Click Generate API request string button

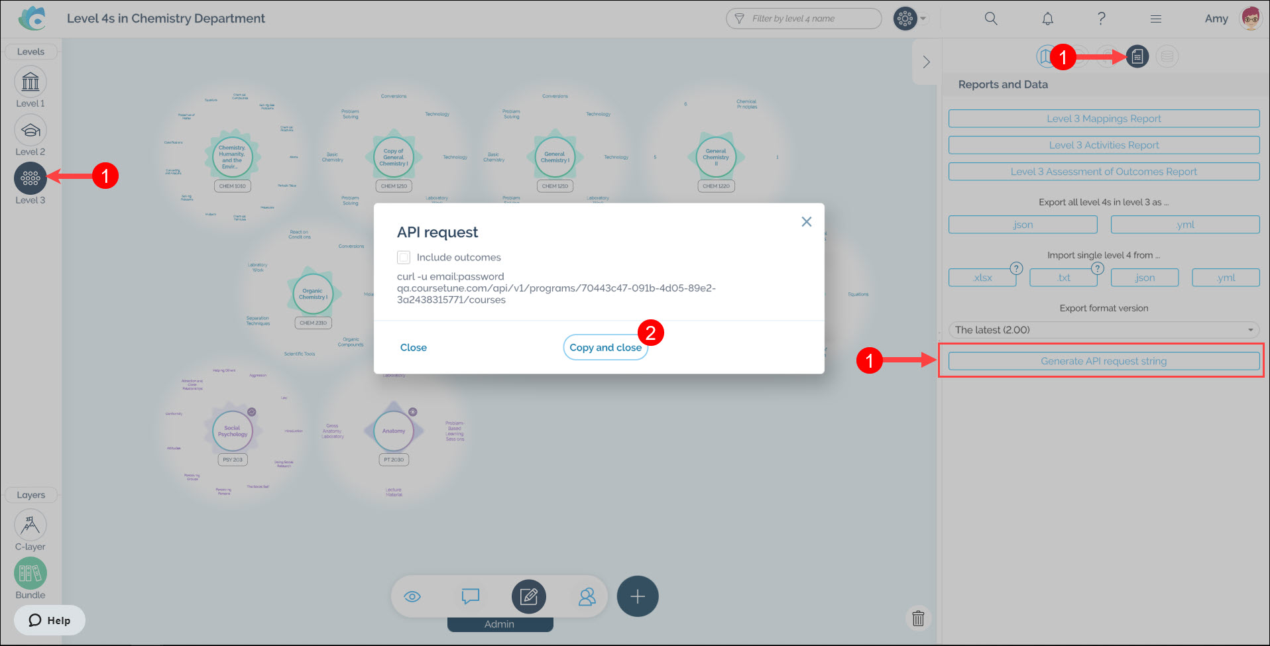(1104, 361)
